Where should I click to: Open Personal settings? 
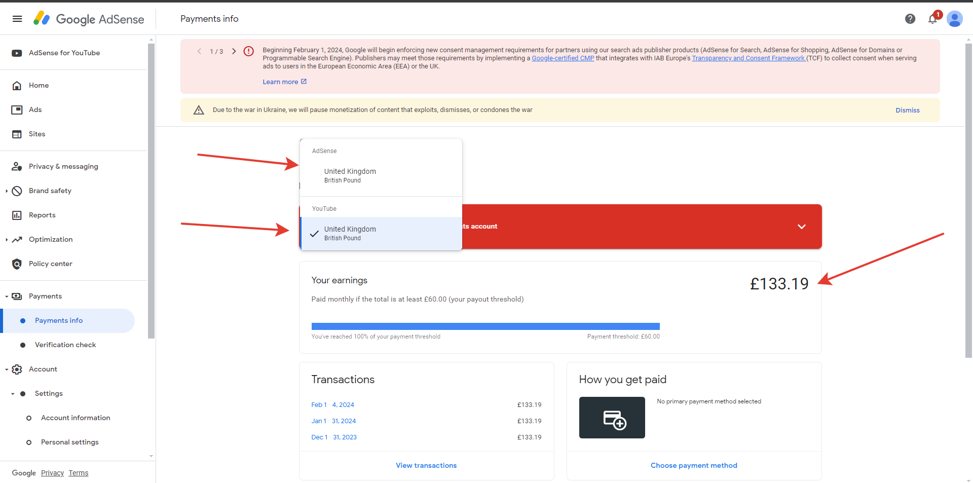point(70,442)
